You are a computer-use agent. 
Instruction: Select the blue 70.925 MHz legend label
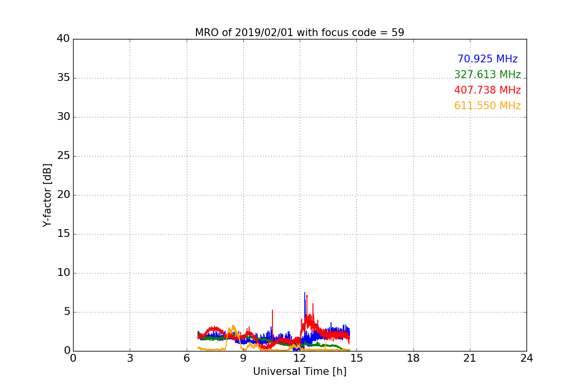(x=487, y=59)
